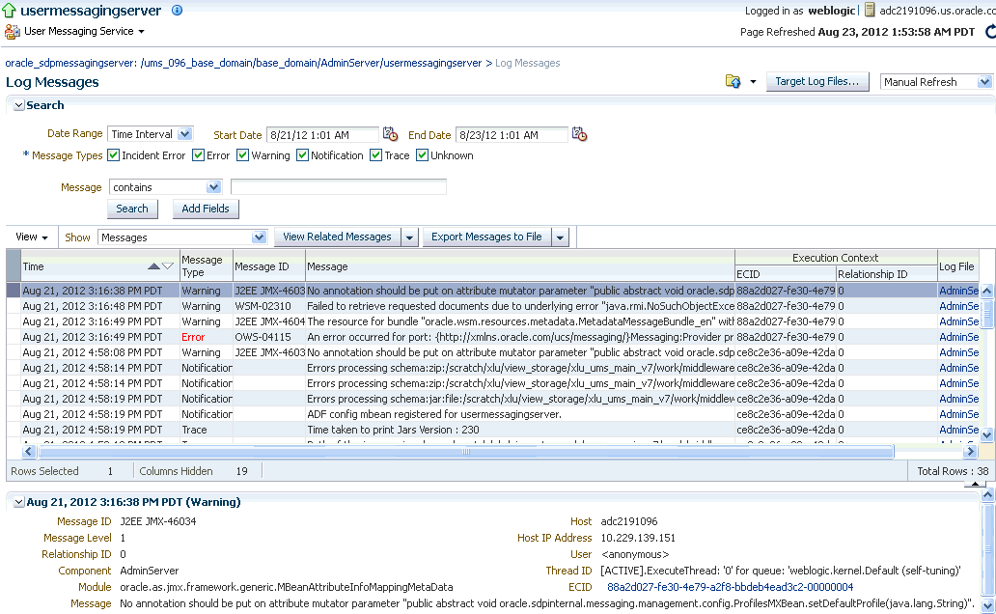Open the View menu above the table

click(31, 237)
